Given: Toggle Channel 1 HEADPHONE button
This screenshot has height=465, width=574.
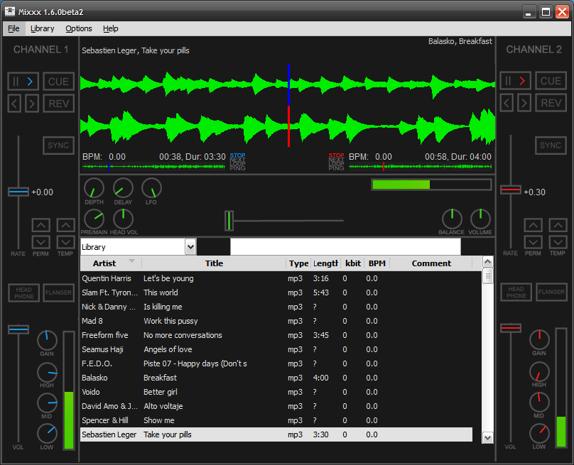Looking at the screenshot, I should click(x=23, y=293).
